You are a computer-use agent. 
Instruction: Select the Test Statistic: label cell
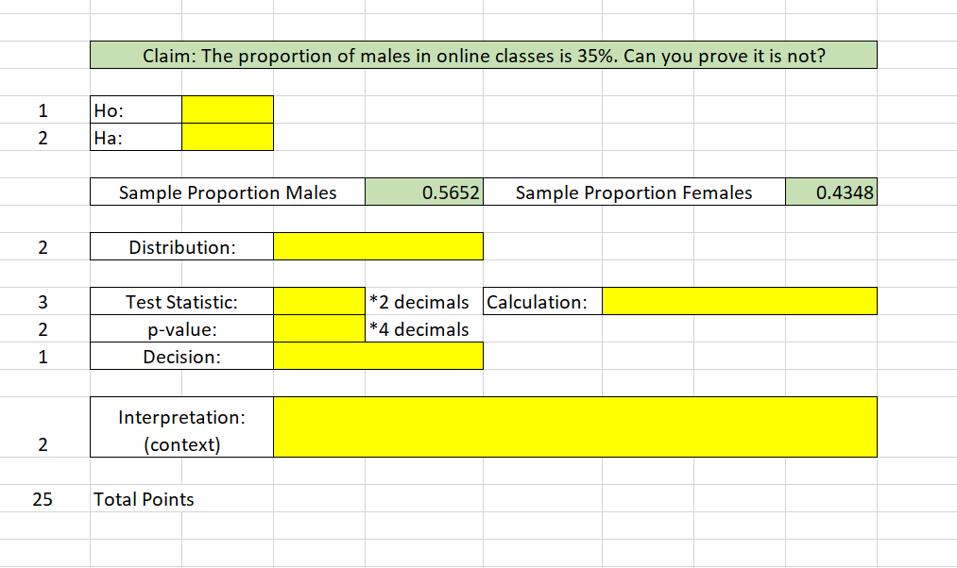click(180, 301)
